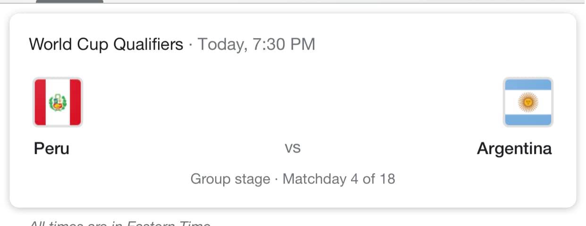Select the Matchday 4 of 18 text
This screenshot has height=226, width=586.
(x=338, y=179)
